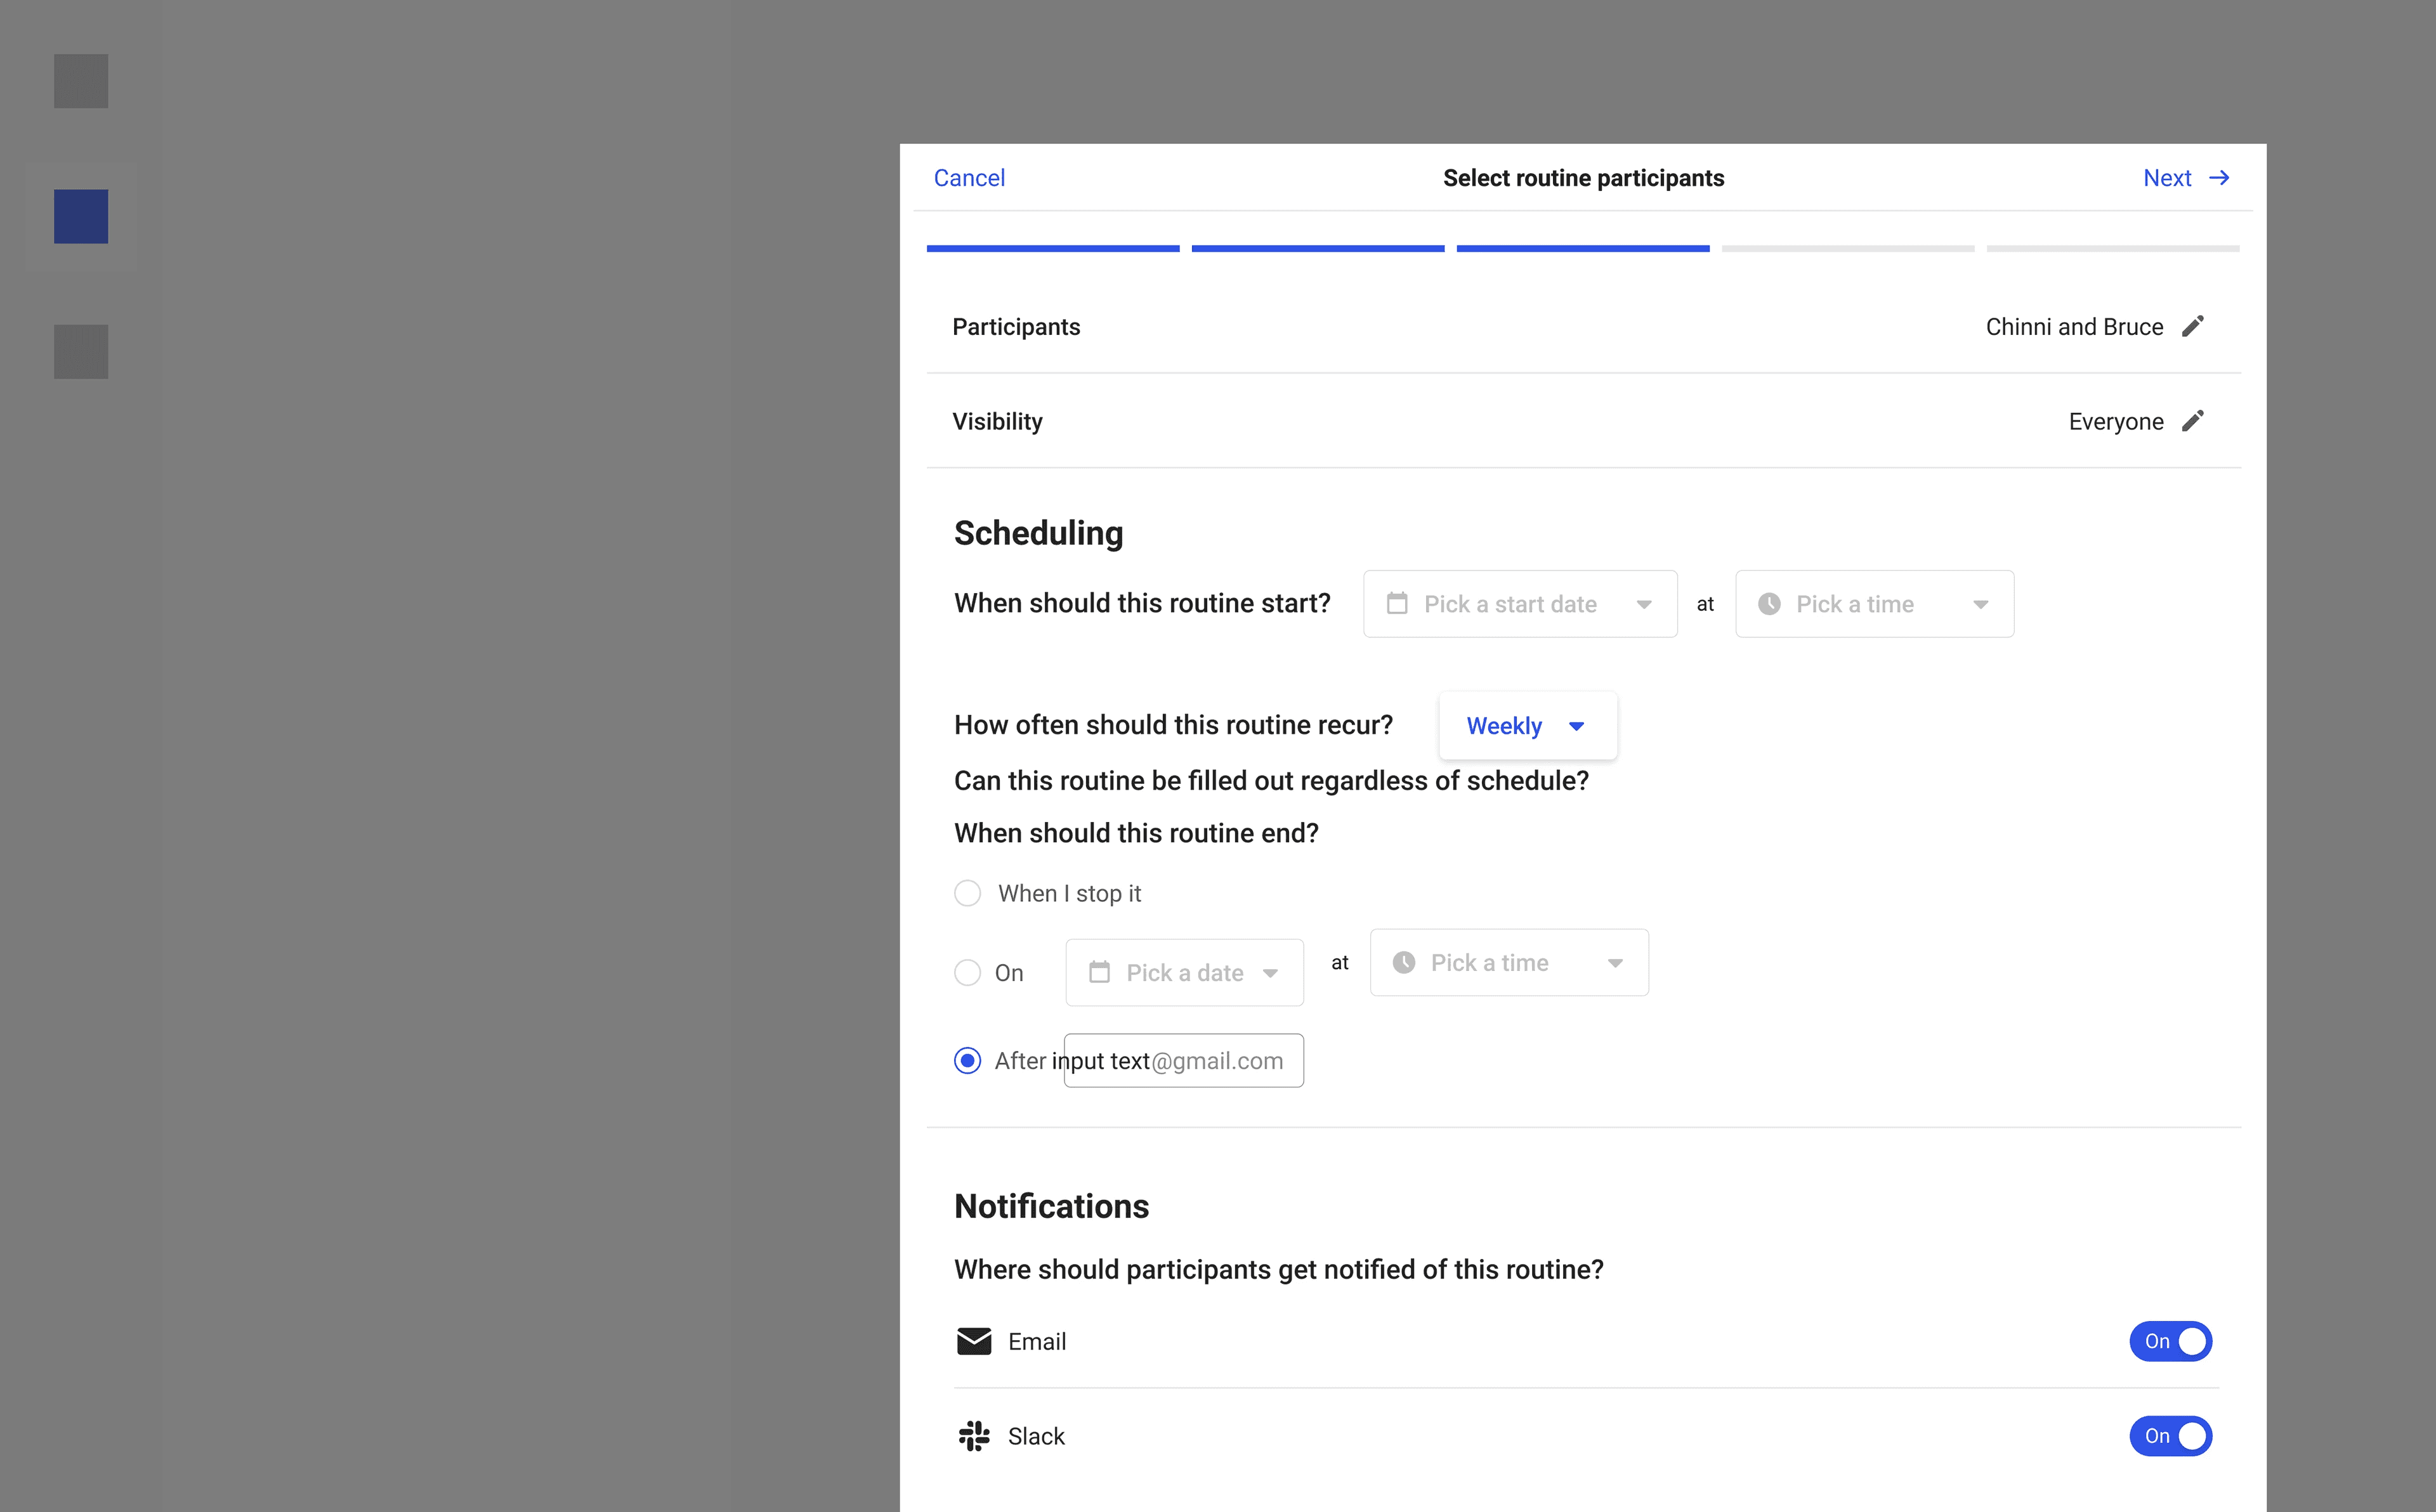Select the 'On' end date radio option
The image size is (2436, 1512).
coord(967,972)
